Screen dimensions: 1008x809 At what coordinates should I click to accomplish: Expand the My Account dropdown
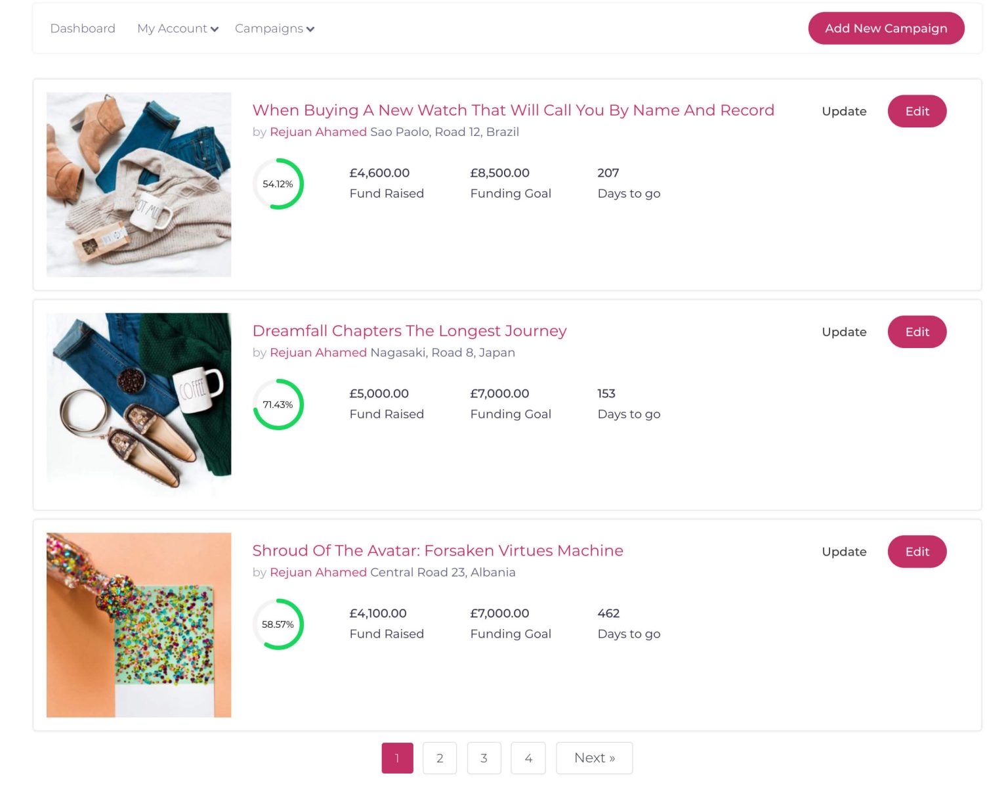point(177,28)
